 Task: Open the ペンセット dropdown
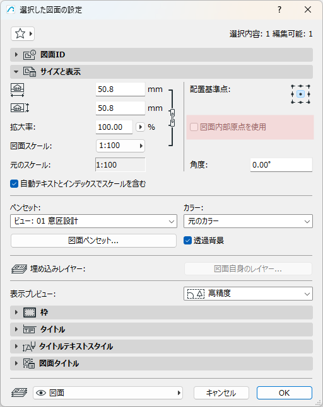click(93, 221)
